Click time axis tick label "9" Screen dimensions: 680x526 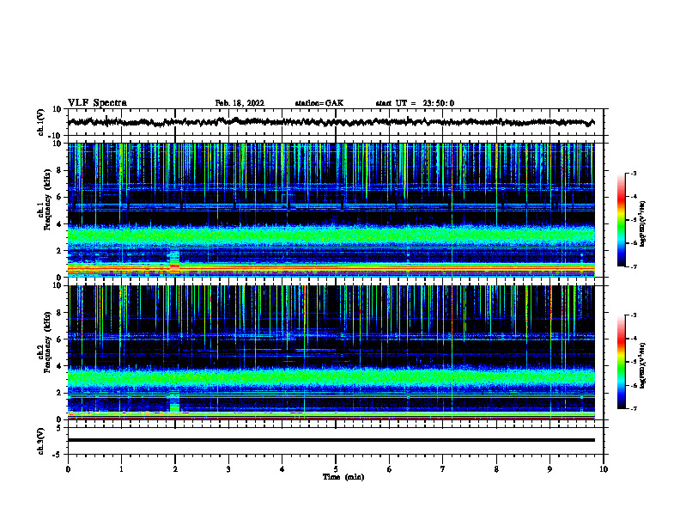pos(549,469)
